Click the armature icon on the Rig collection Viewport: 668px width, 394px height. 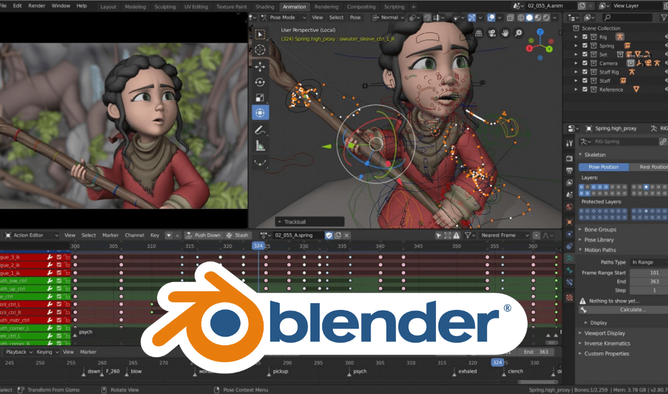click(x=620, y=36)
